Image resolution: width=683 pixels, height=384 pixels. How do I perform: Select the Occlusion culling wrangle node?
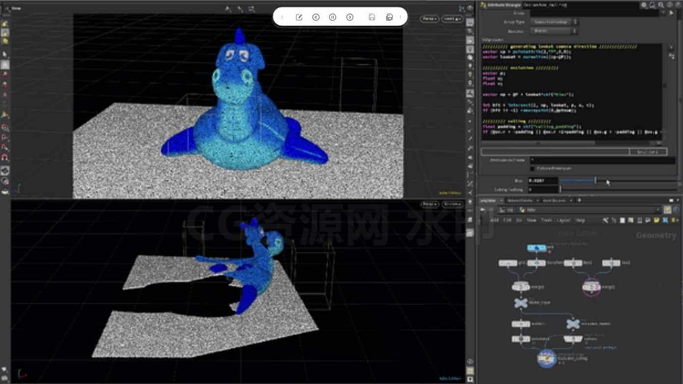tap(546, 359)
